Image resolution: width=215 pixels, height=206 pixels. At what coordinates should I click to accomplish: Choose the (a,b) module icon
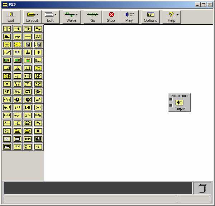point(7,115)
